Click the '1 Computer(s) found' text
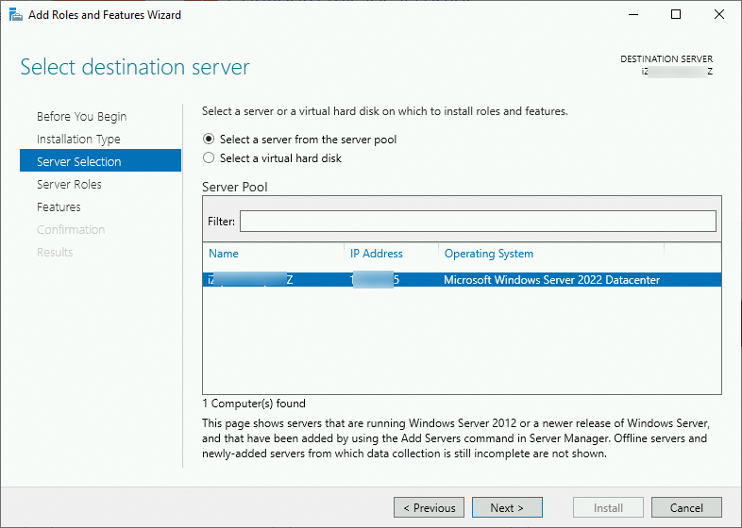This screenshot has height=528, width=742. [x=254, y=404]
